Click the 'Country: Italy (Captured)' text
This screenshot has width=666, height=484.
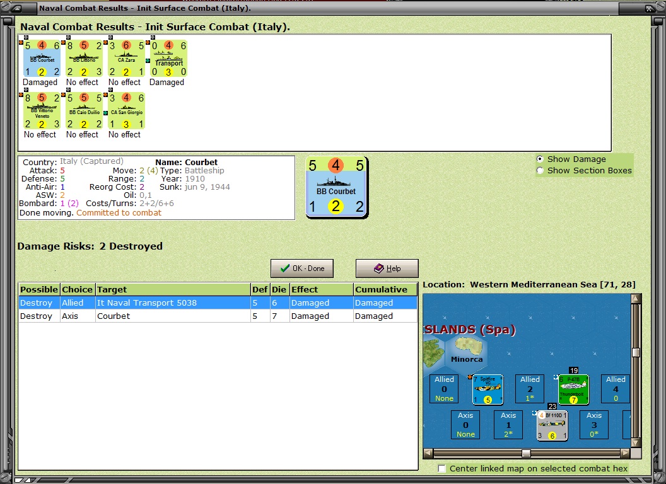tap(73, 162)
